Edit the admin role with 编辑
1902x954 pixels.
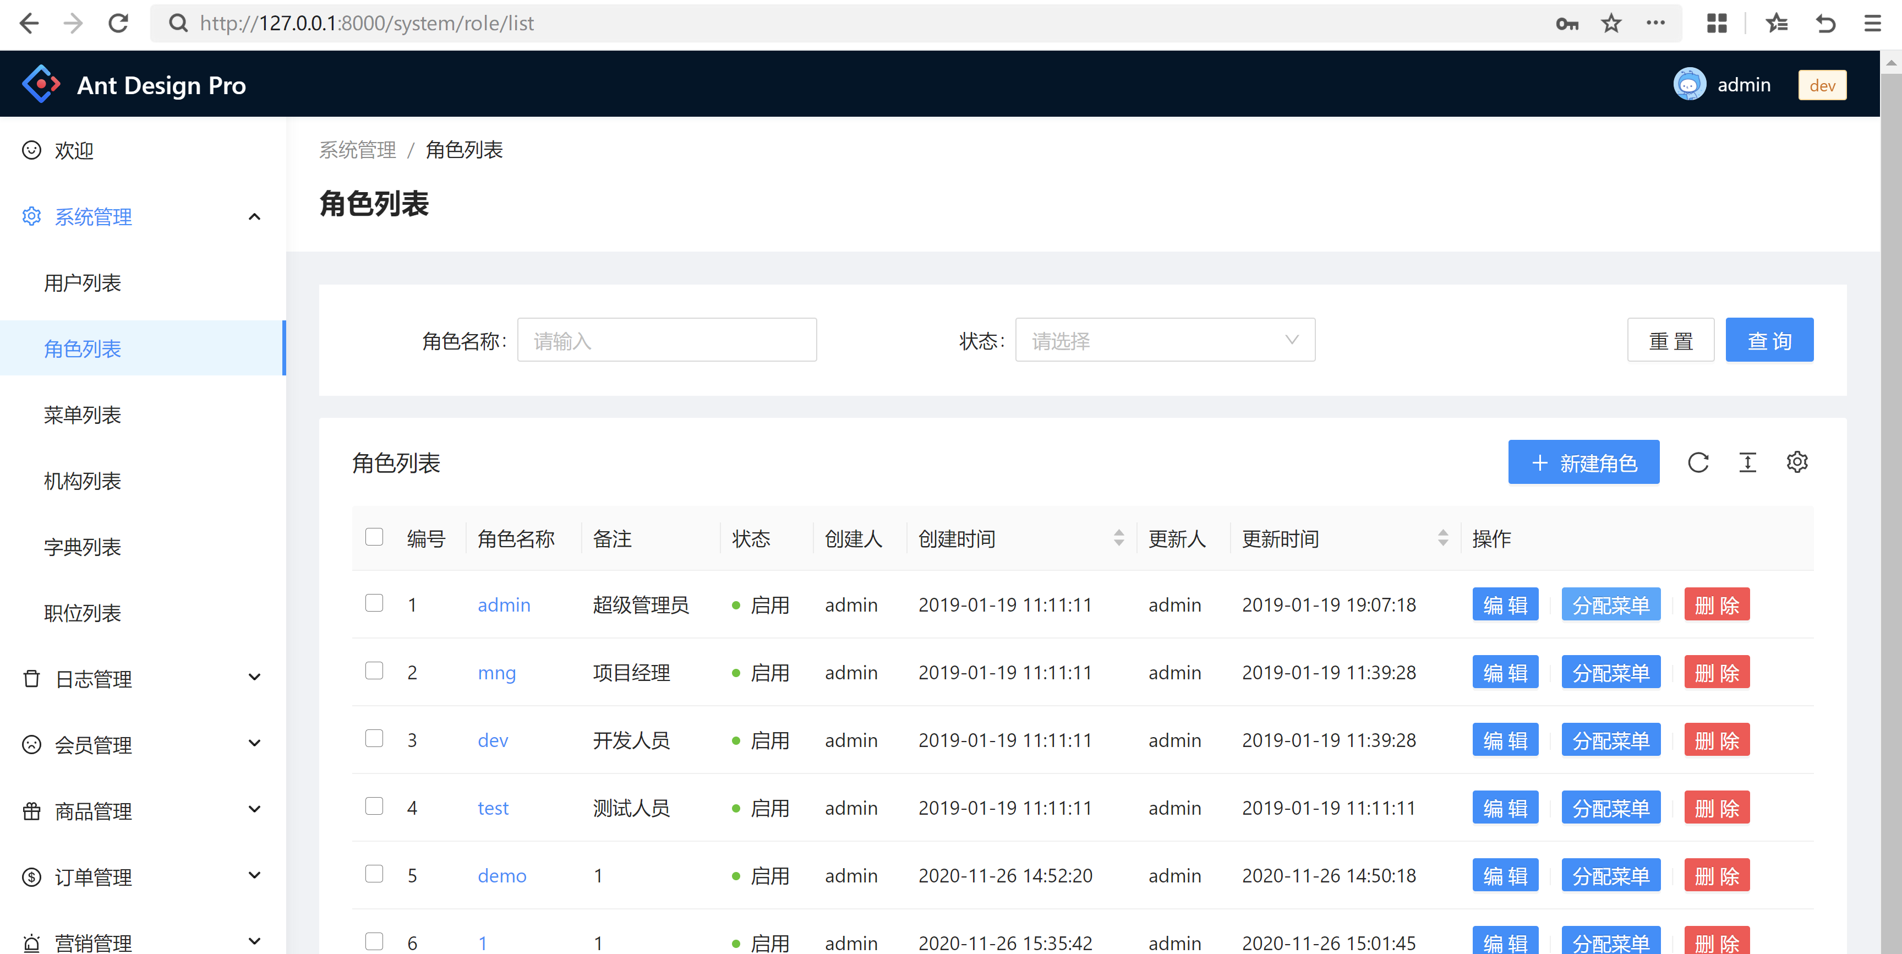point(1505,605)
